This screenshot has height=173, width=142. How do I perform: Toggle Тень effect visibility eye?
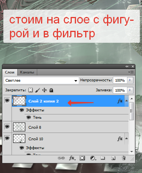point(29,117)
